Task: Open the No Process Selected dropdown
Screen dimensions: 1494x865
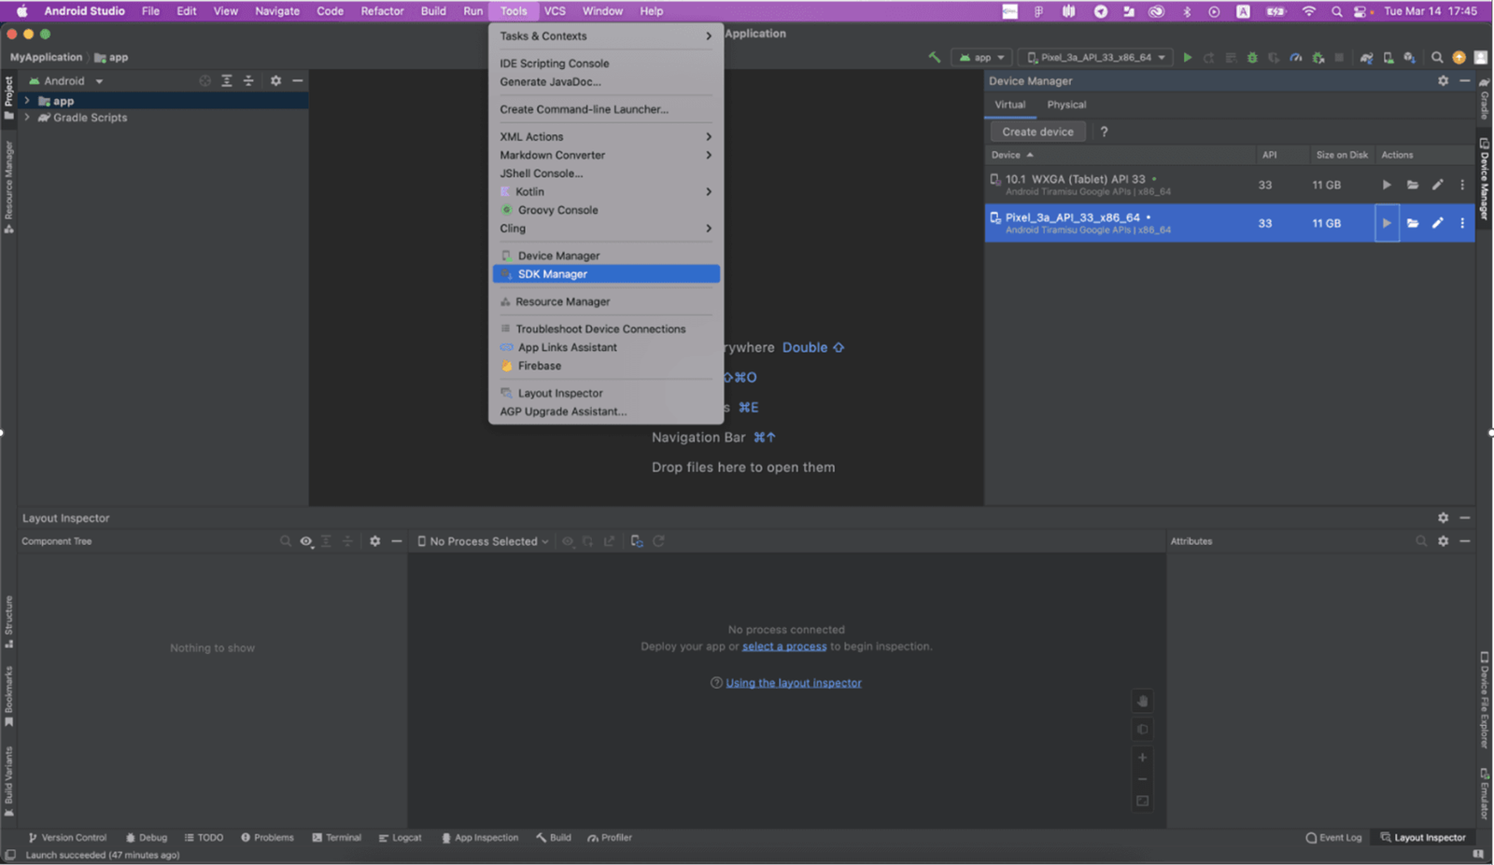Action: point(483,541)
